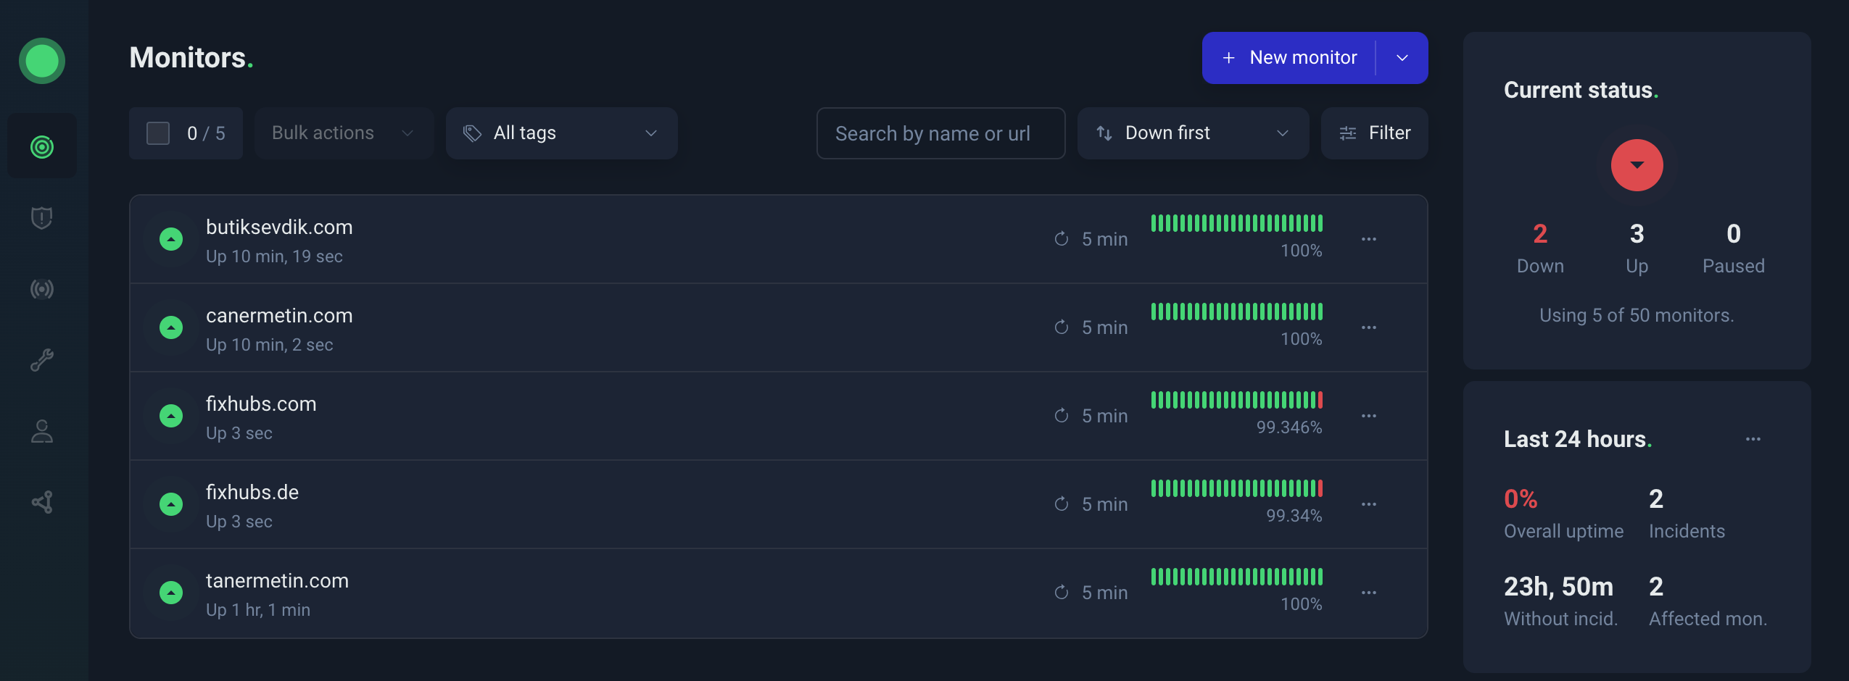Open the Maintenance wrench icon in sidebar
The width and height of the screenshot is (1849, 681).
coord(42,360)
